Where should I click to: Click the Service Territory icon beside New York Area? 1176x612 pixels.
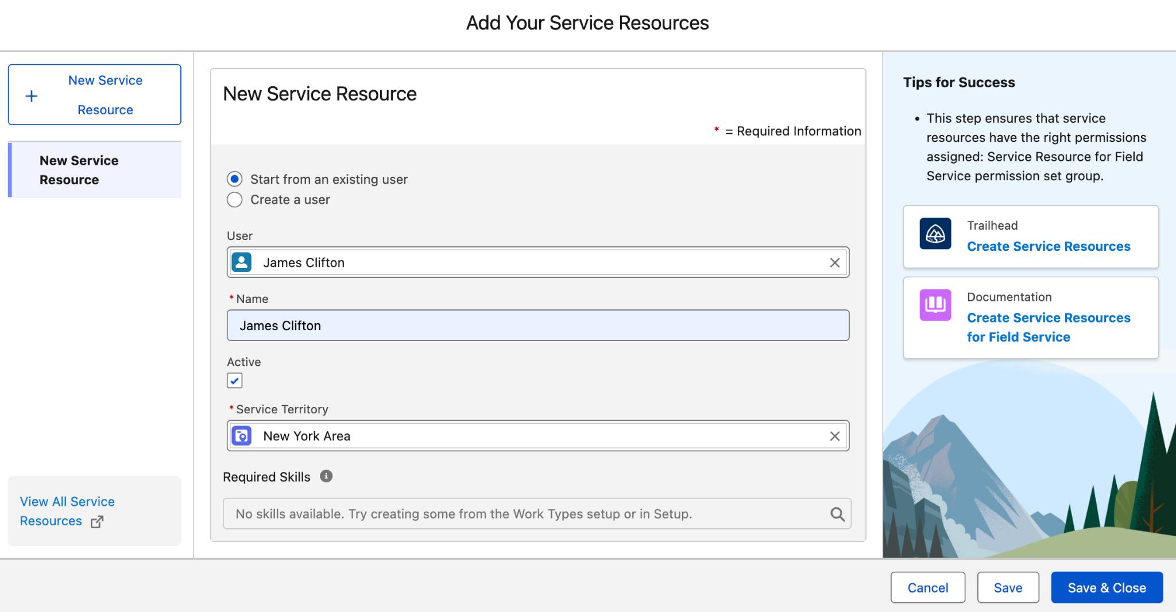pyautogui.click(x=242, y=436)
